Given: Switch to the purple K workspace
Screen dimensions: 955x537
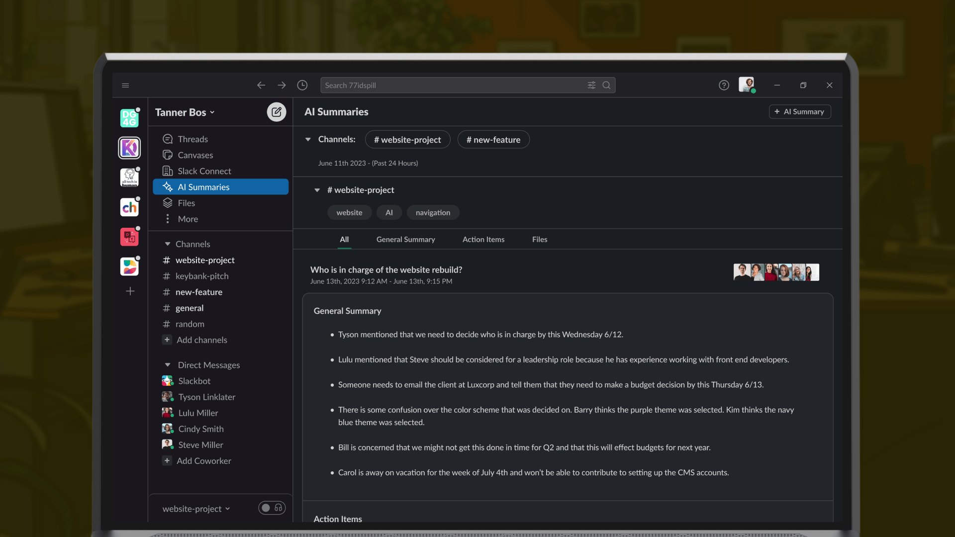Looking at the screenshot, I should point(129,148).
